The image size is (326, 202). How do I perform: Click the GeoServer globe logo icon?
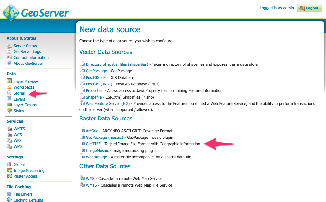pos(11,13)
